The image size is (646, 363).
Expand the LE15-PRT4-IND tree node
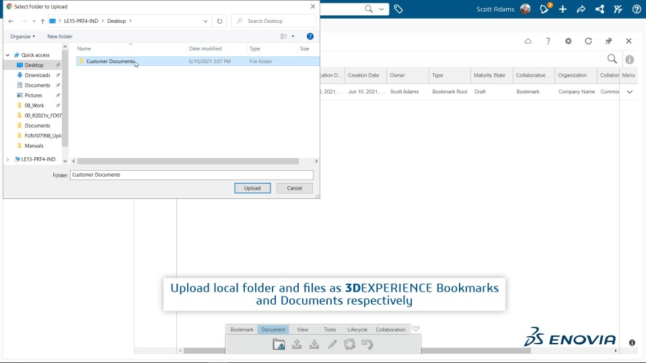(8, 159)
